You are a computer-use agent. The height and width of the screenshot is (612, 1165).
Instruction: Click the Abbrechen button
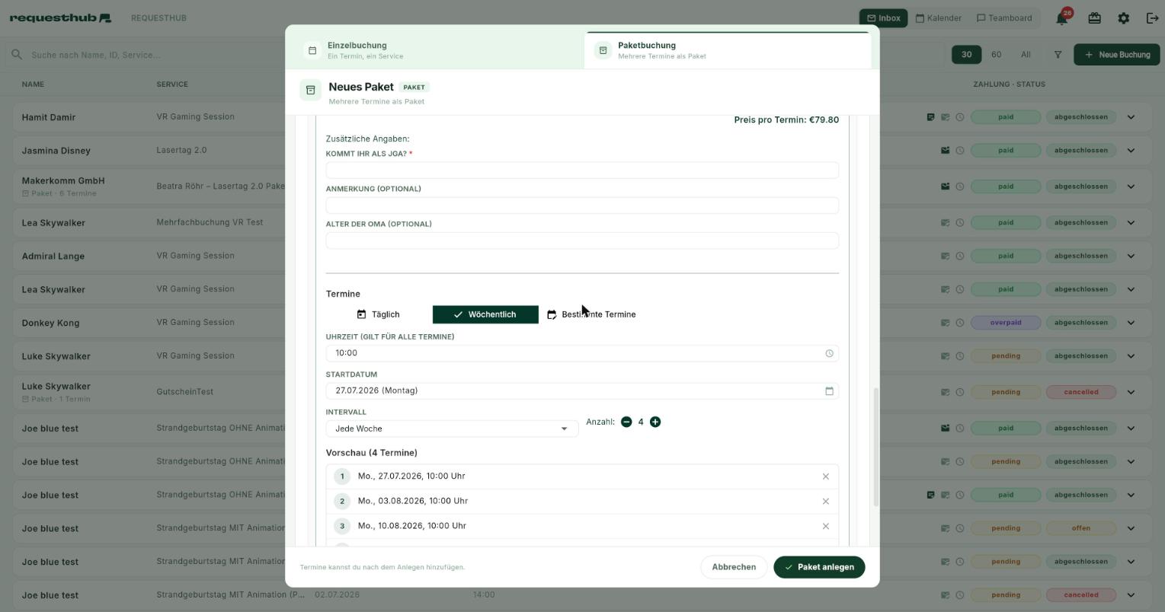coord(734,567)
